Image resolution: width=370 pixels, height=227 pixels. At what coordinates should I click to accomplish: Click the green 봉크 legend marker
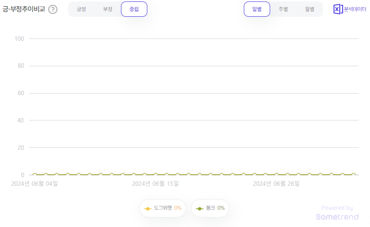200,209
